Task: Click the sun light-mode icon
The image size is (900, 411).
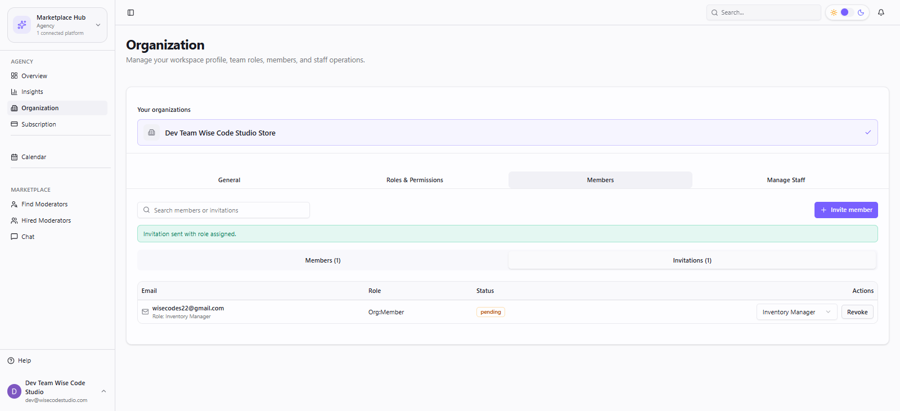Action: pos(834,12)
